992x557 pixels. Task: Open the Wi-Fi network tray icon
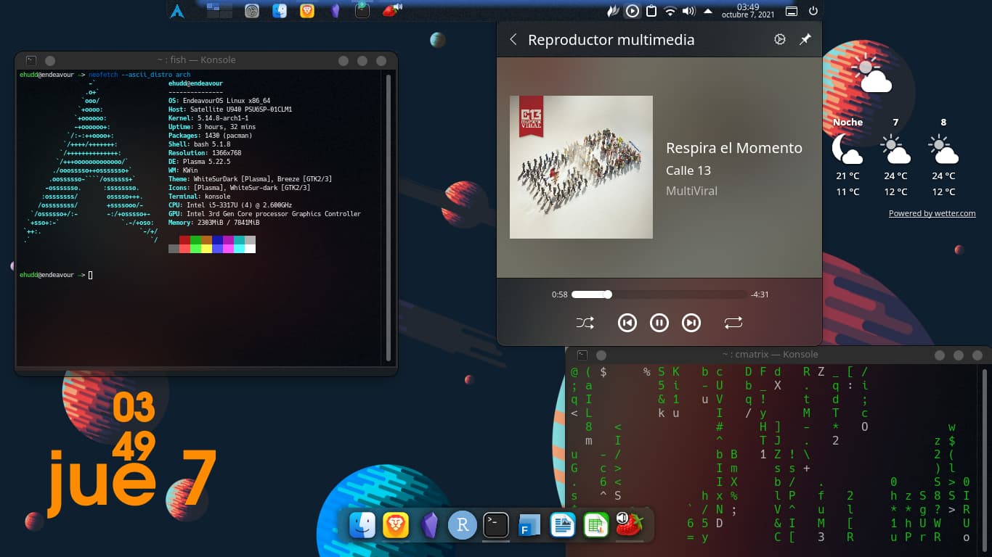(x=670, y=11)
